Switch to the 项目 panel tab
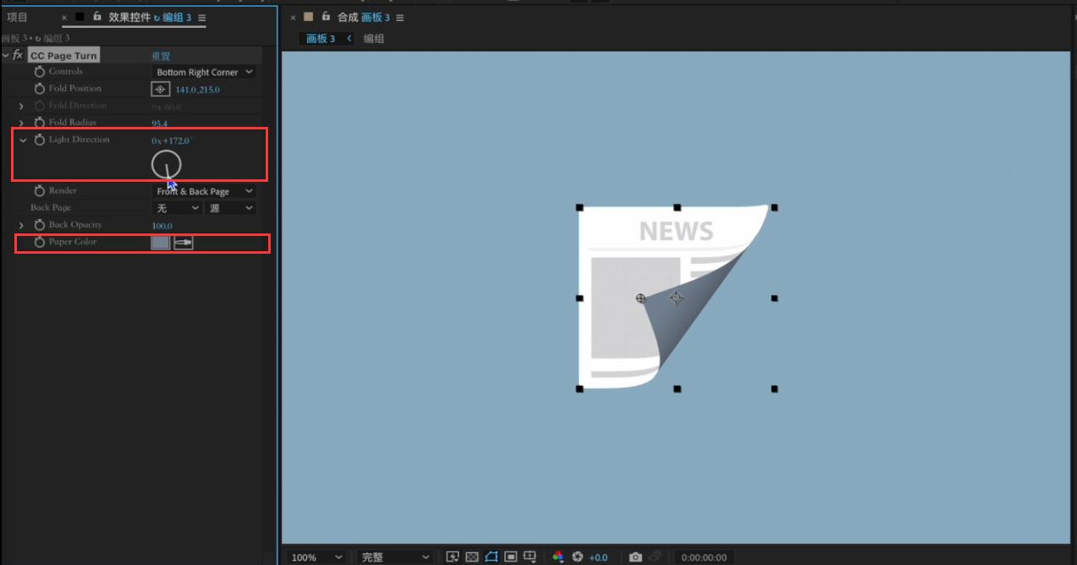Image resolution: width=1077 pixels, height=565 pixels. click(x=17, y=17)
